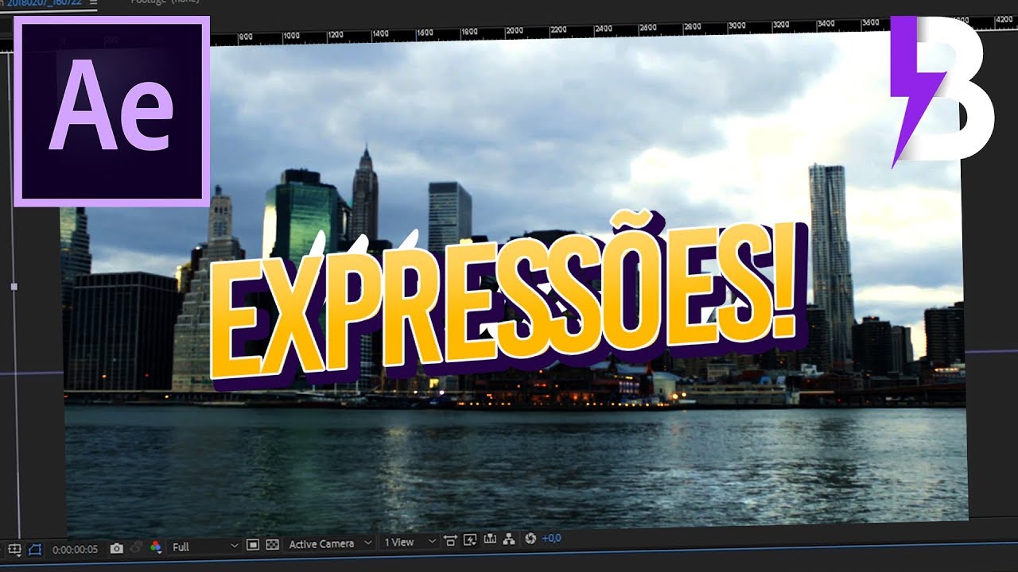Toggle pixel aspect ratio correction

tap(451, 541)
